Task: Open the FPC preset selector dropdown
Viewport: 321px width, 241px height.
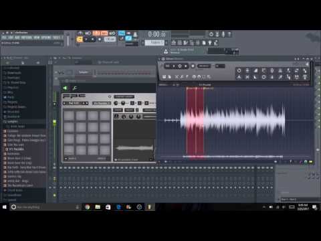Action: pyautogui.click(x=124, y=96)
